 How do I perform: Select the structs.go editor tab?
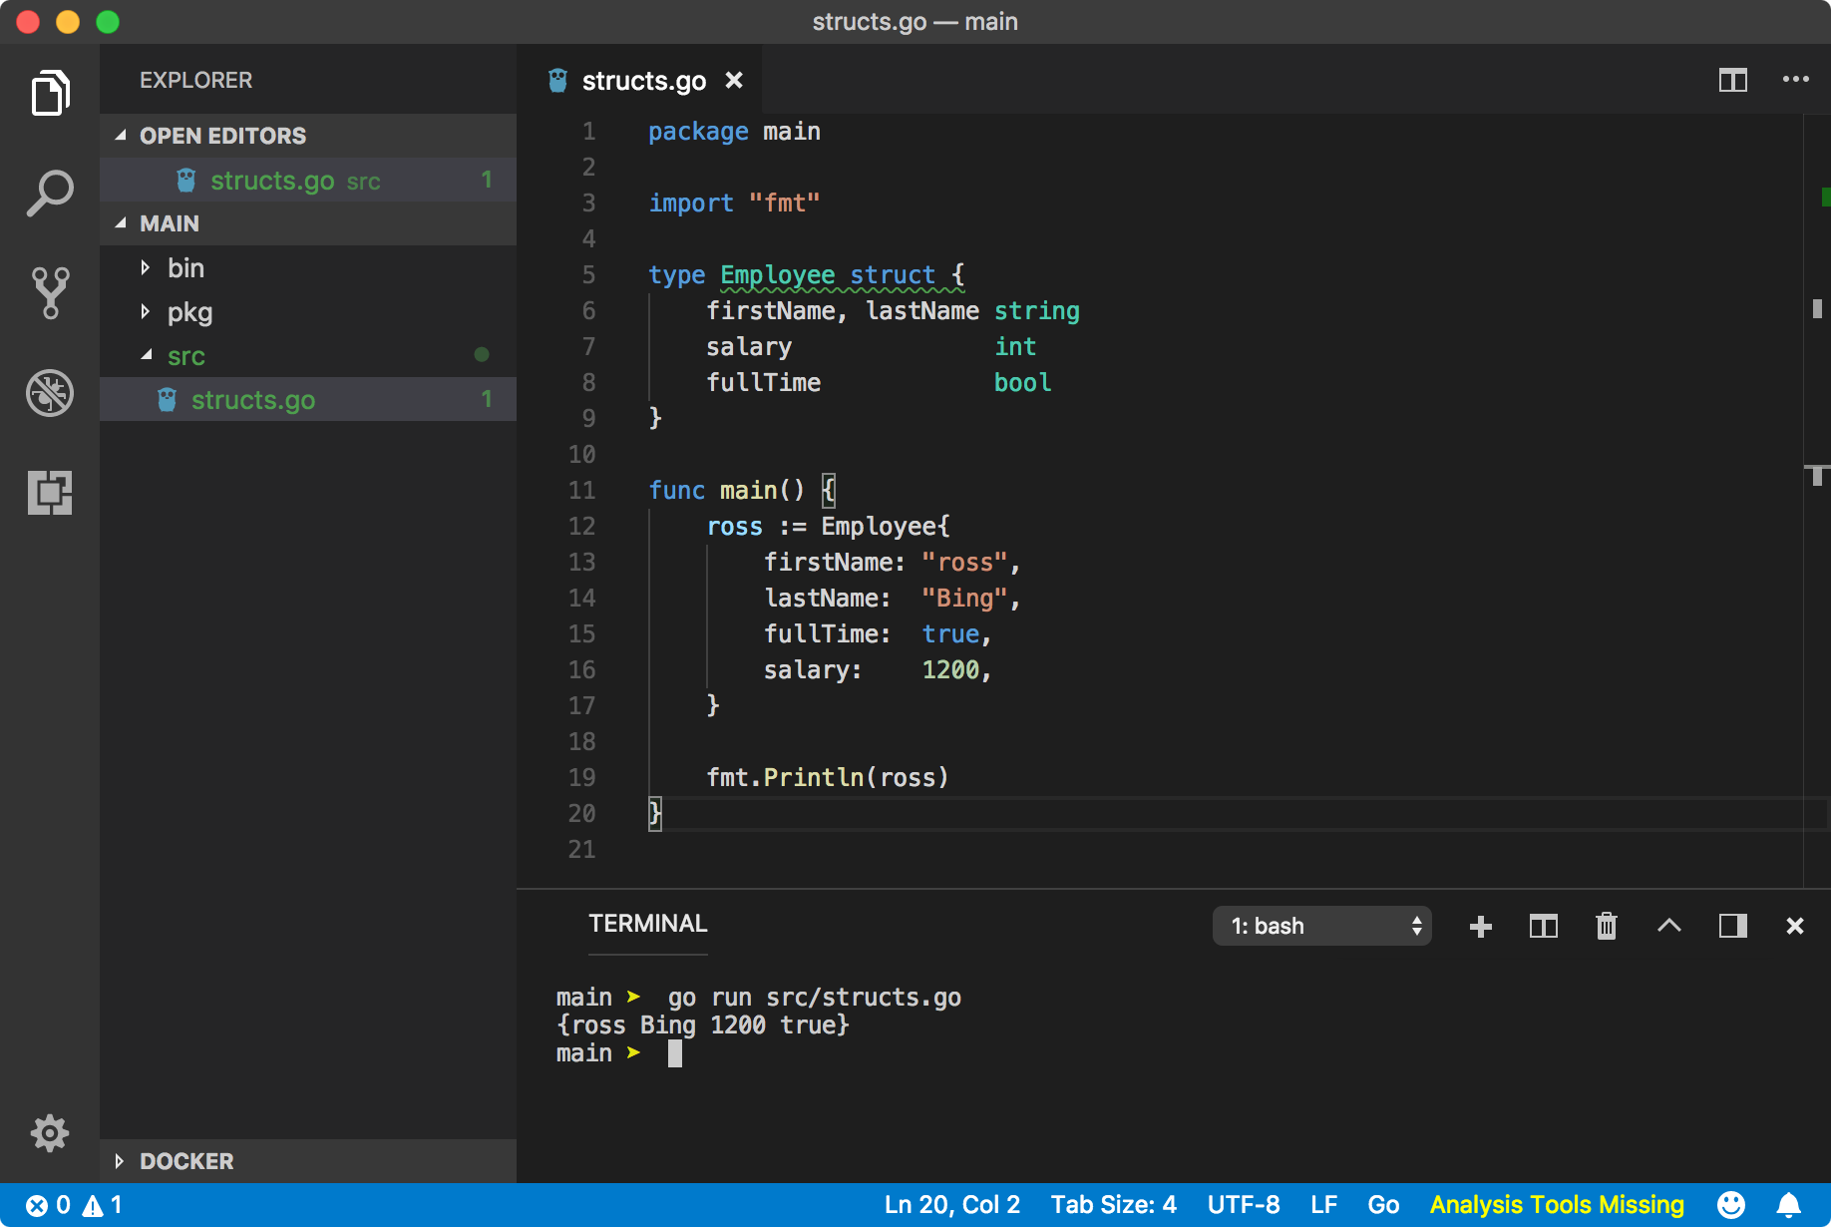pyautogui.click(x=643, y=80)
